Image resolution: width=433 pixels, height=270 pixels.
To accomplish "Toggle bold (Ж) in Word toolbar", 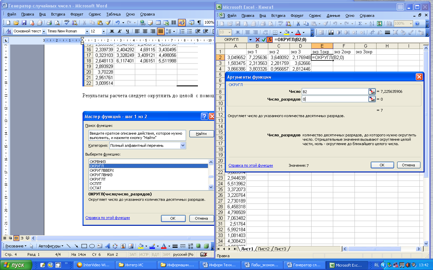I will coord(112,31).
